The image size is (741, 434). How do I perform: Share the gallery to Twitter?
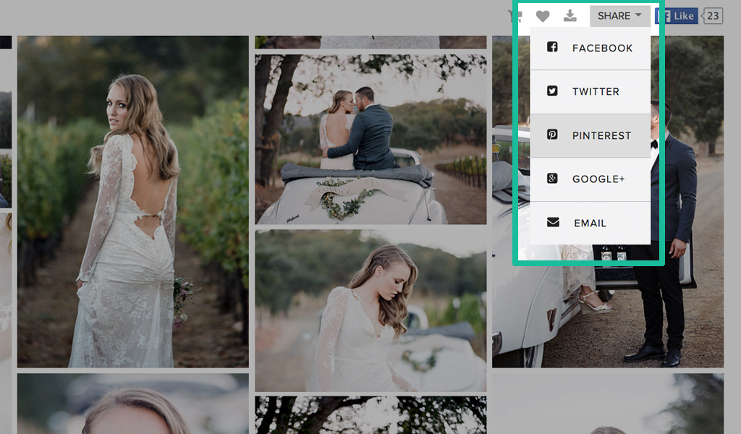(x=596, y=91)
